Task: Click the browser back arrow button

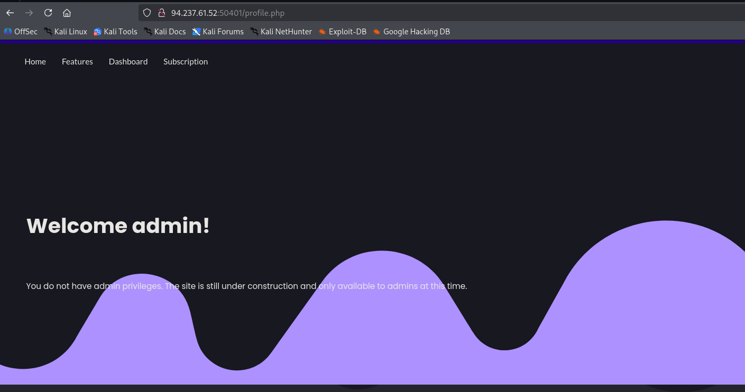Action: pos(10,13)
